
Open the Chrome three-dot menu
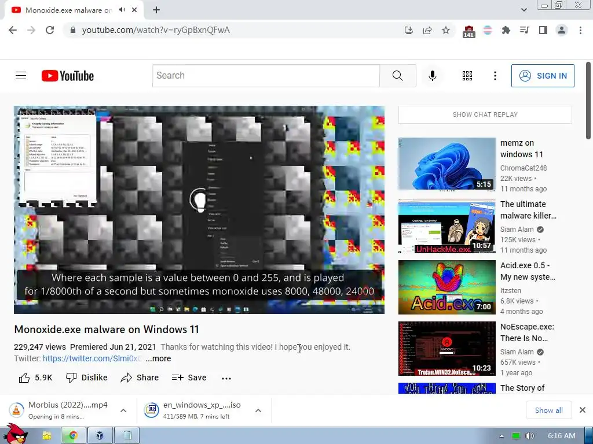coord(580,30)
